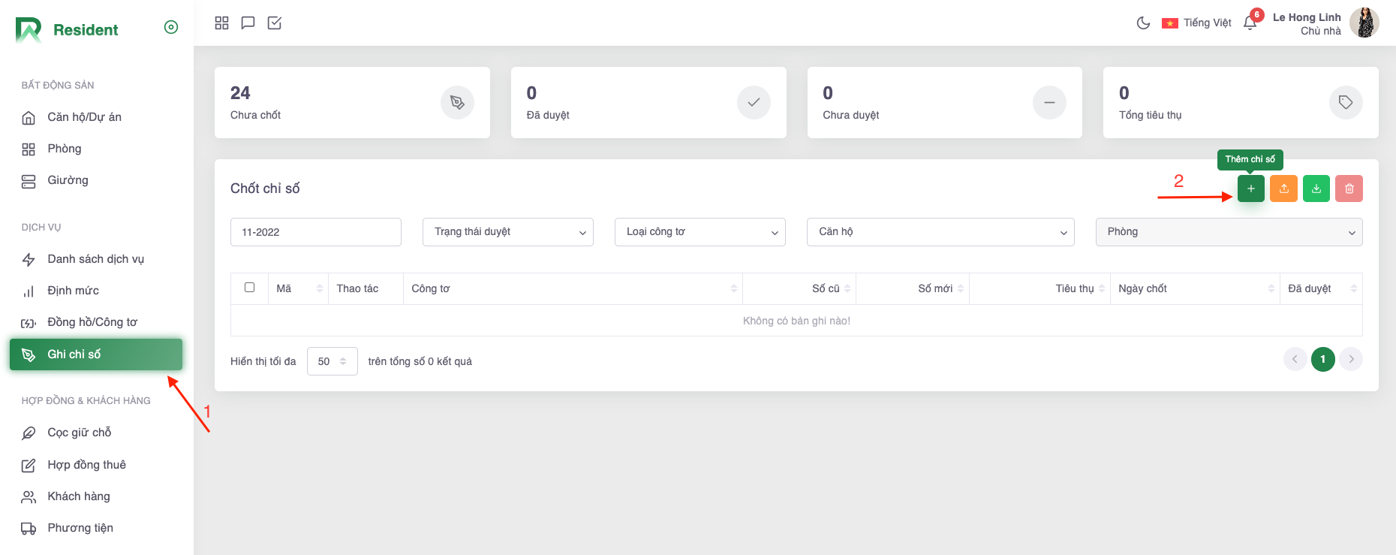Viewport: 1396px width, 555px height.
Task: Click the 11-2022 month input field
Action: point(315,232)
